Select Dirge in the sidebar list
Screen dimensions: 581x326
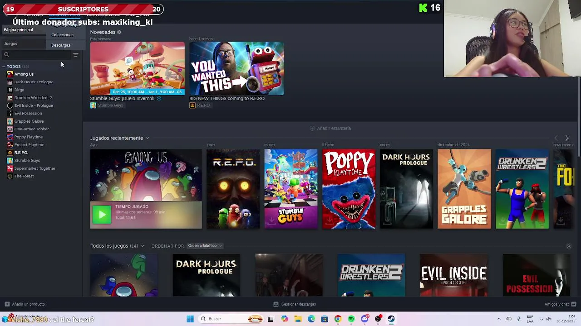pyautogui.click(x=19, y=90)
